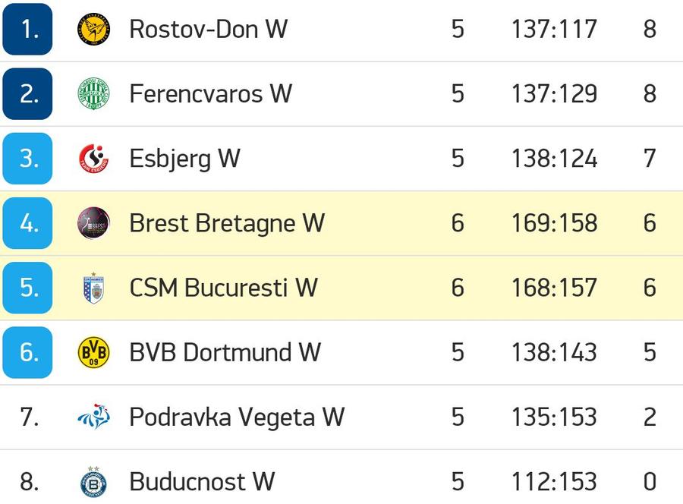683x504 pixels.
Task: Click the CSM Bucuresti W team name
Action: tap(223, 288)
